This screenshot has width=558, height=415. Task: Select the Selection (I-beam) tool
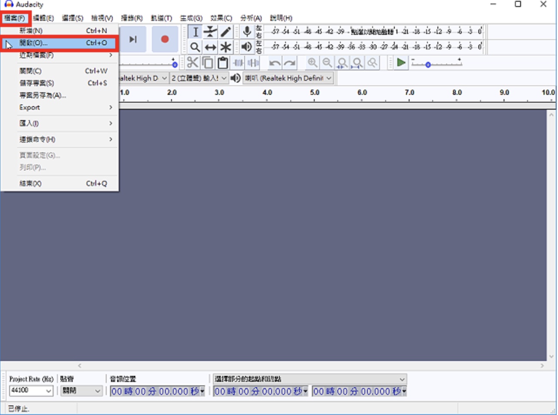point(195,32)
